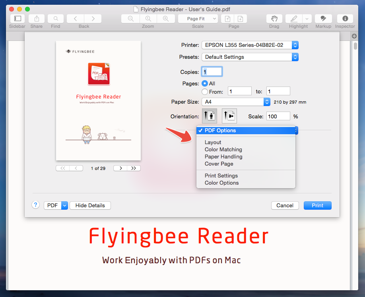Select the Drag hand tool
The width and height of the screenshot is (365, 297).
click(274, 19)
